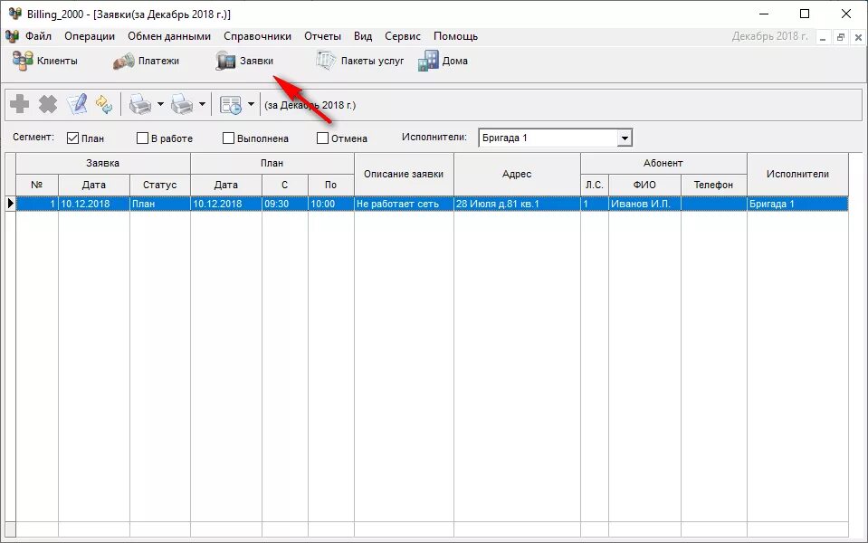Click the 10:00 end time cell

330,204
